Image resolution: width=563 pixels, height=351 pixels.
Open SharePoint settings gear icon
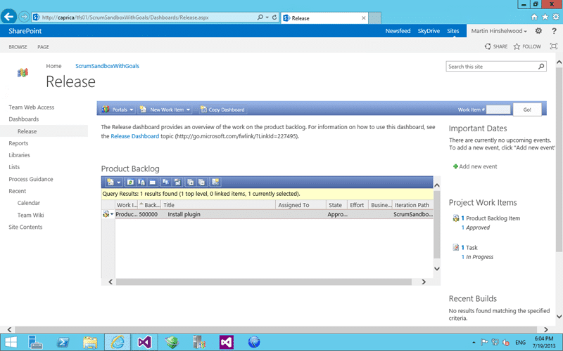(x=538, y=31)
